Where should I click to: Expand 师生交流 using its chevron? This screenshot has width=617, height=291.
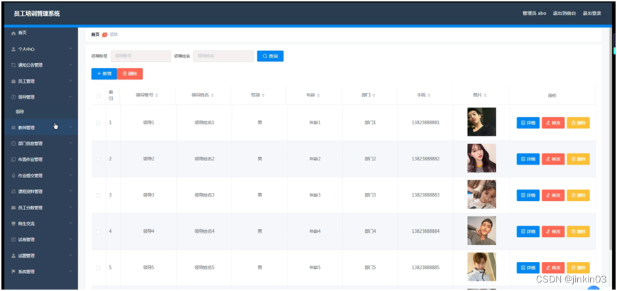pyautogui.click(x=70, y=224)
